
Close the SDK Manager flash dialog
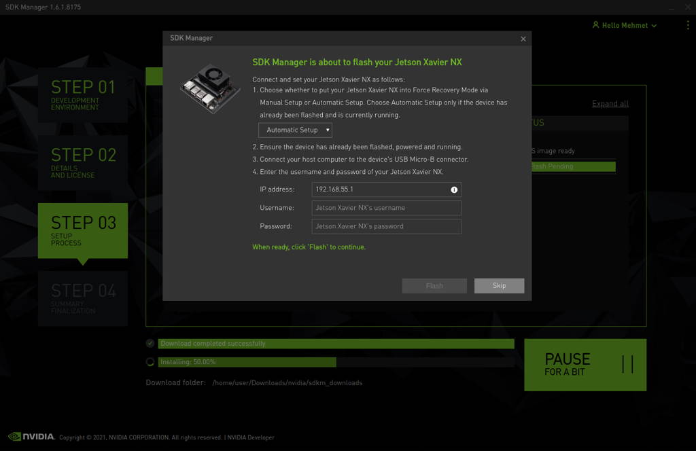tap(523, 39)
